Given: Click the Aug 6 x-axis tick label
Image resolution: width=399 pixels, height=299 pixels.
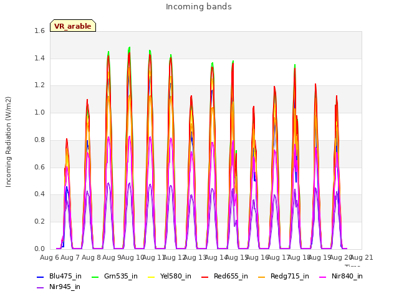Looking at the screenshot, I should [x=49, y=257].
